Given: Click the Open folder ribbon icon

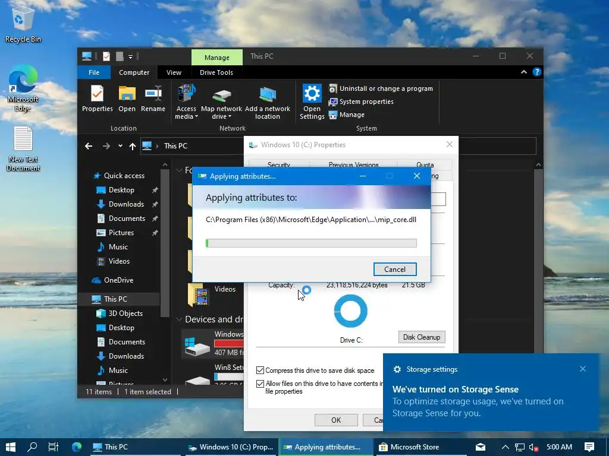Looking at the screenshot, I should pos(127,99).
